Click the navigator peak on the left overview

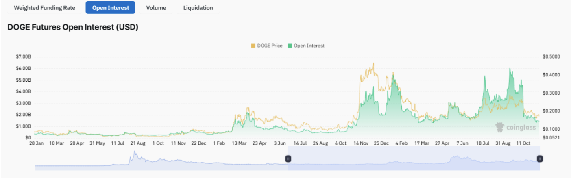[x=135, y=152]
